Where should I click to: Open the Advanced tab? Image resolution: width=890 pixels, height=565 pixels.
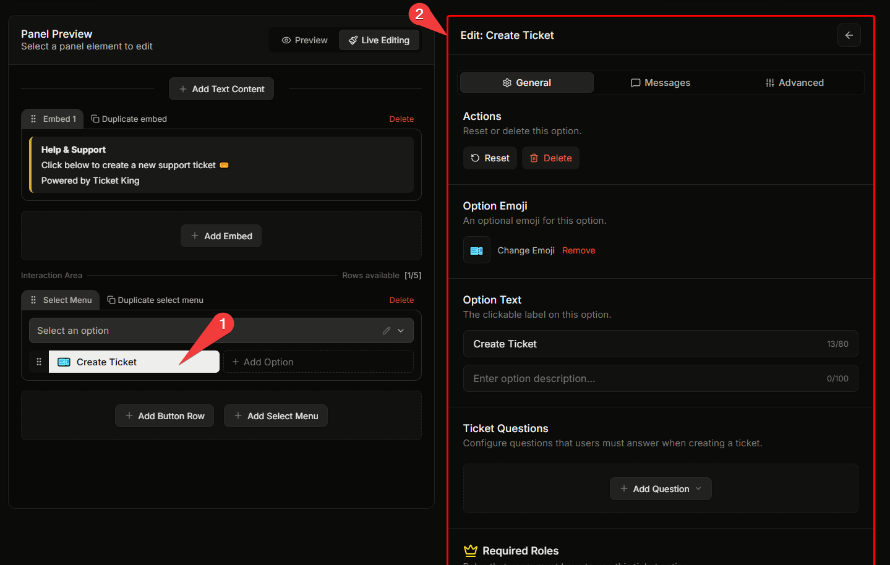tap(795, 83)
